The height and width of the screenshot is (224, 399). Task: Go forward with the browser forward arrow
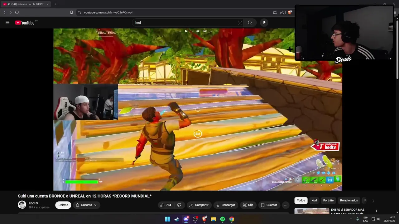point(11,12)
